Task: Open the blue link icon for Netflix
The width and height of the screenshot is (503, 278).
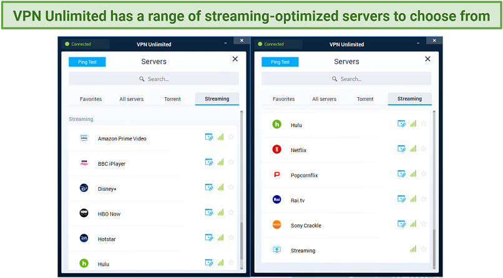Action: tap(401, 148)
